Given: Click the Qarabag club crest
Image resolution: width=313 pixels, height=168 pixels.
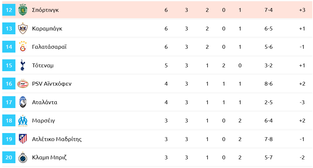Looking at the screenshot, I should [22, 29].
